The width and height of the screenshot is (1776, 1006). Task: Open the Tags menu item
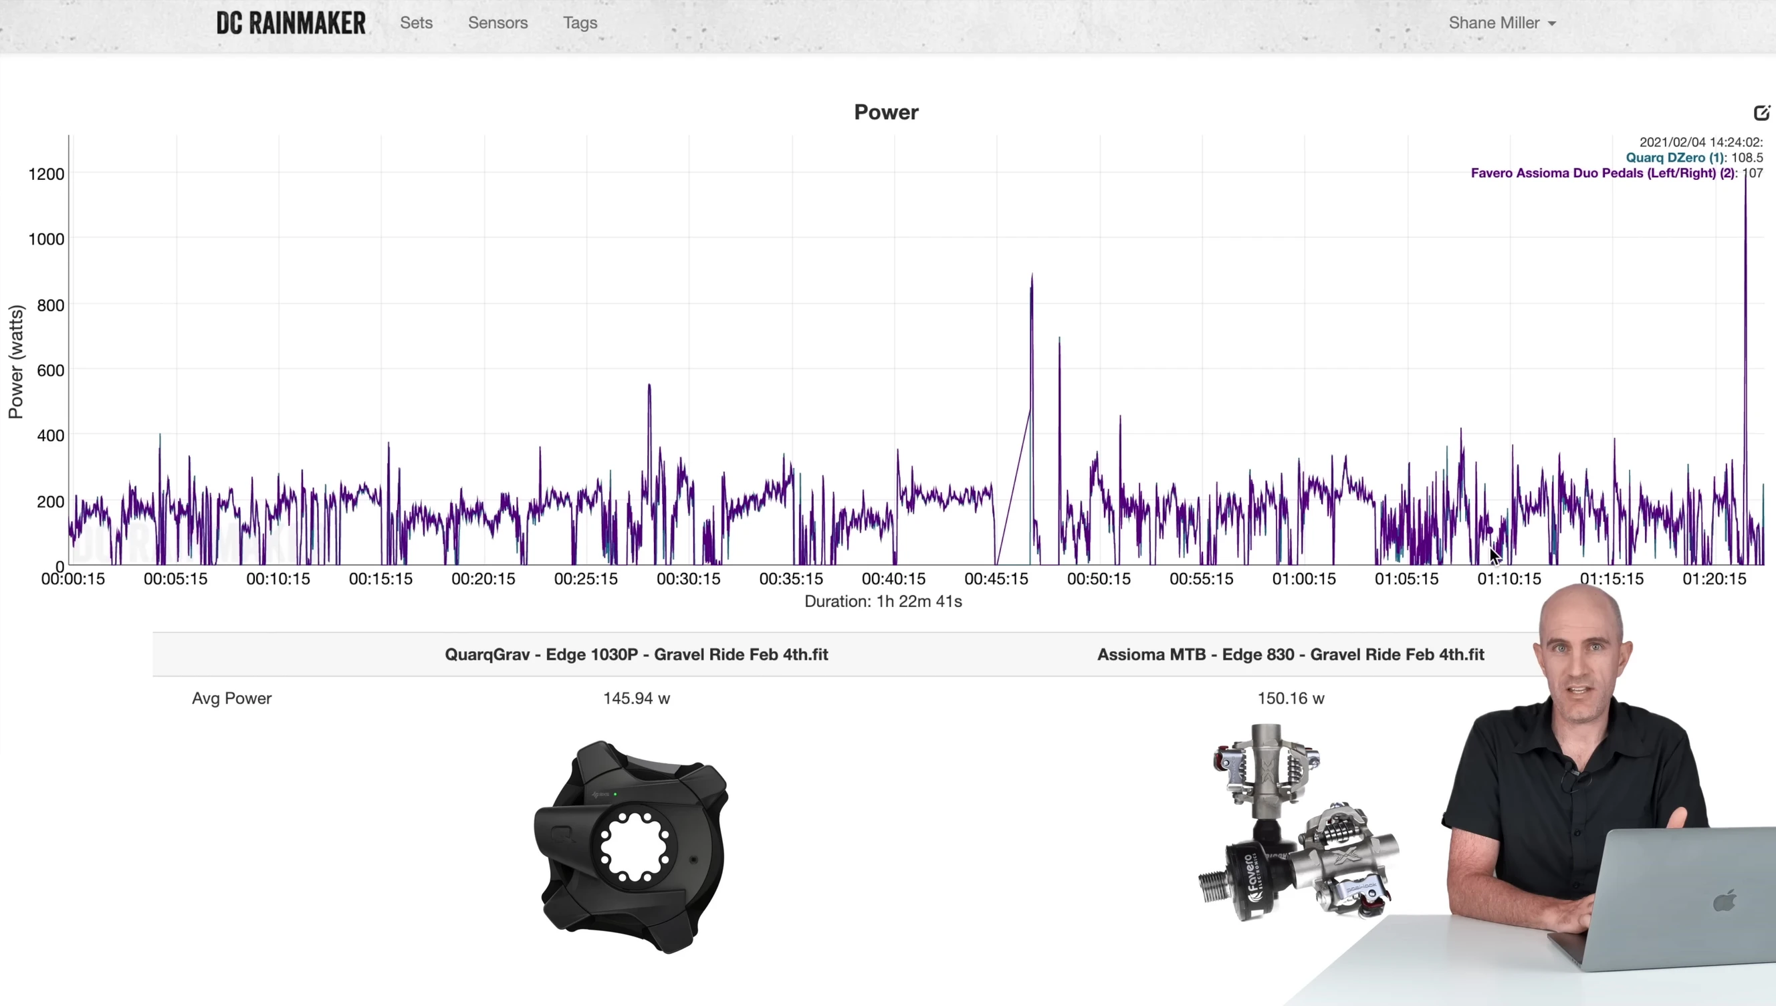click(x=580, y=23)
